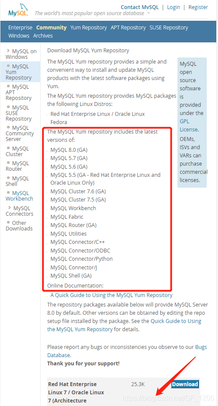Open the Yum Repository nav item
Viewport: 218px width, 406px height.
tap(88, 27)
